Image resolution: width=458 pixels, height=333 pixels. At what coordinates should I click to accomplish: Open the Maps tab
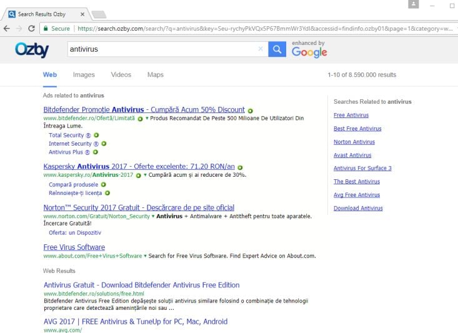156,75
